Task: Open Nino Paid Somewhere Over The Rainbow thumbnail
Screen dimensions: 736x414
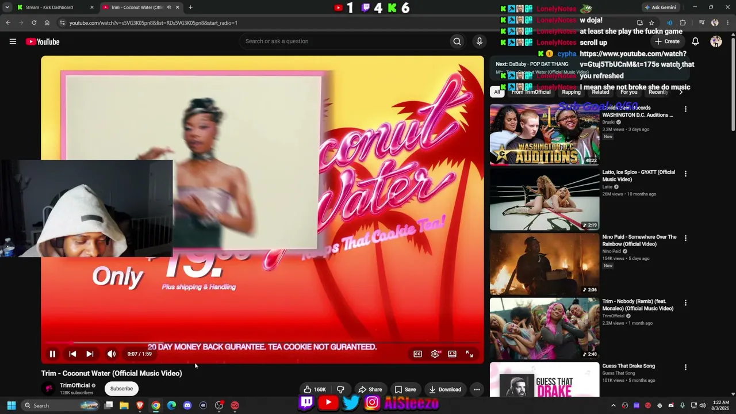Action: point(544,264)
